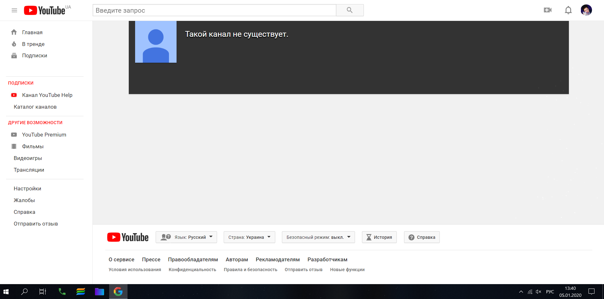Open Канал YouTube Help subscription
The image size is (604, 299).
point(47,95)
